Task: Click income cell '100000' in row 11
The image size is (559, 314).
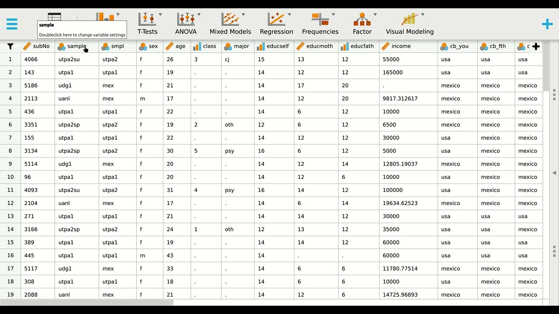Action: (x=408, y=190)
